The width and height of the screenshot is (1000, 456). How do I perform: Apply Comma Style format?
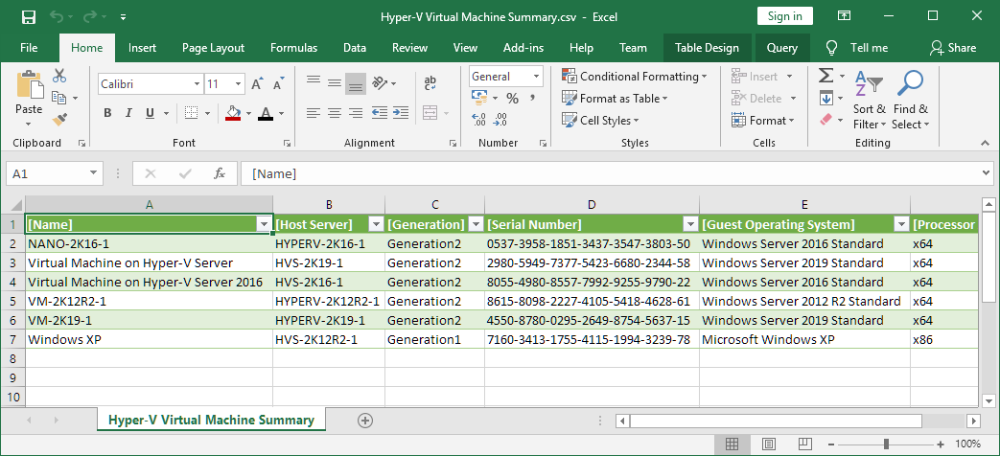531,98
